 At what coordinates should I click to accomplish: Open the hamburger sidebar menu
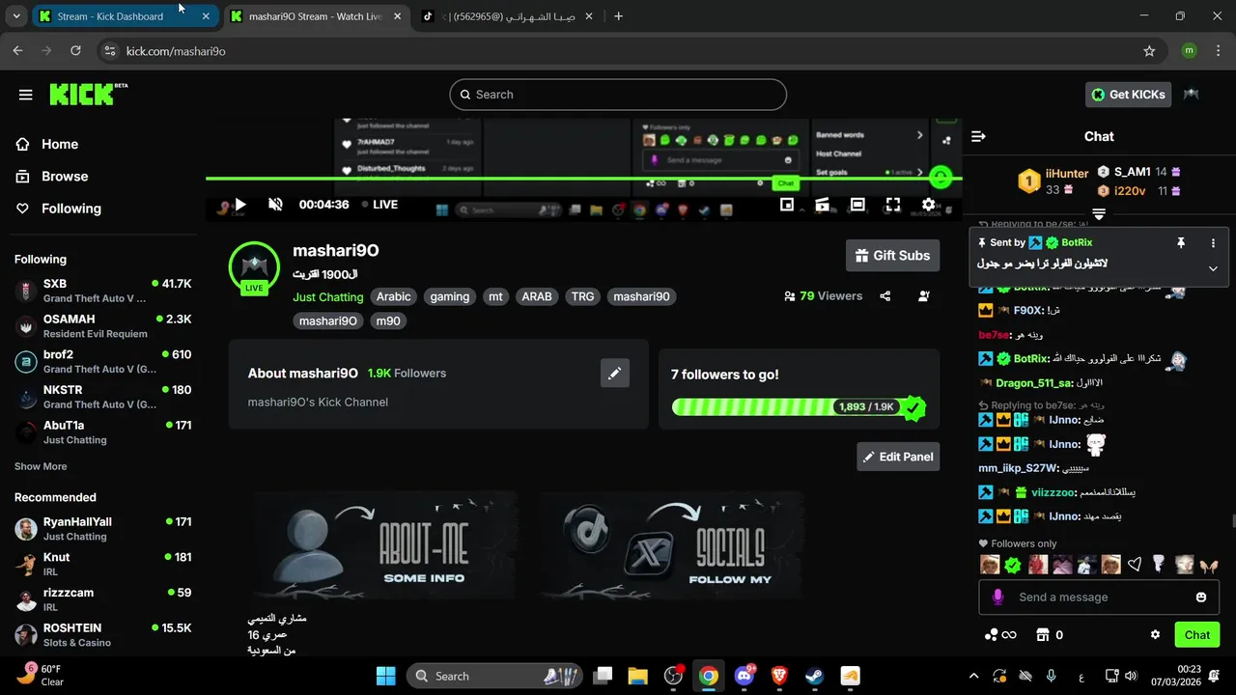pyautogui.click(x=26, y=95)
